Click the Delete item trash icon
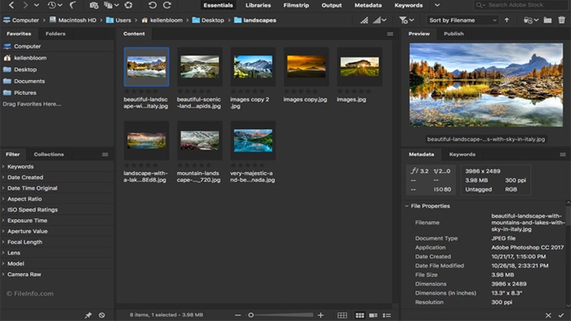 pyautogui.click(x=562, y=20)
